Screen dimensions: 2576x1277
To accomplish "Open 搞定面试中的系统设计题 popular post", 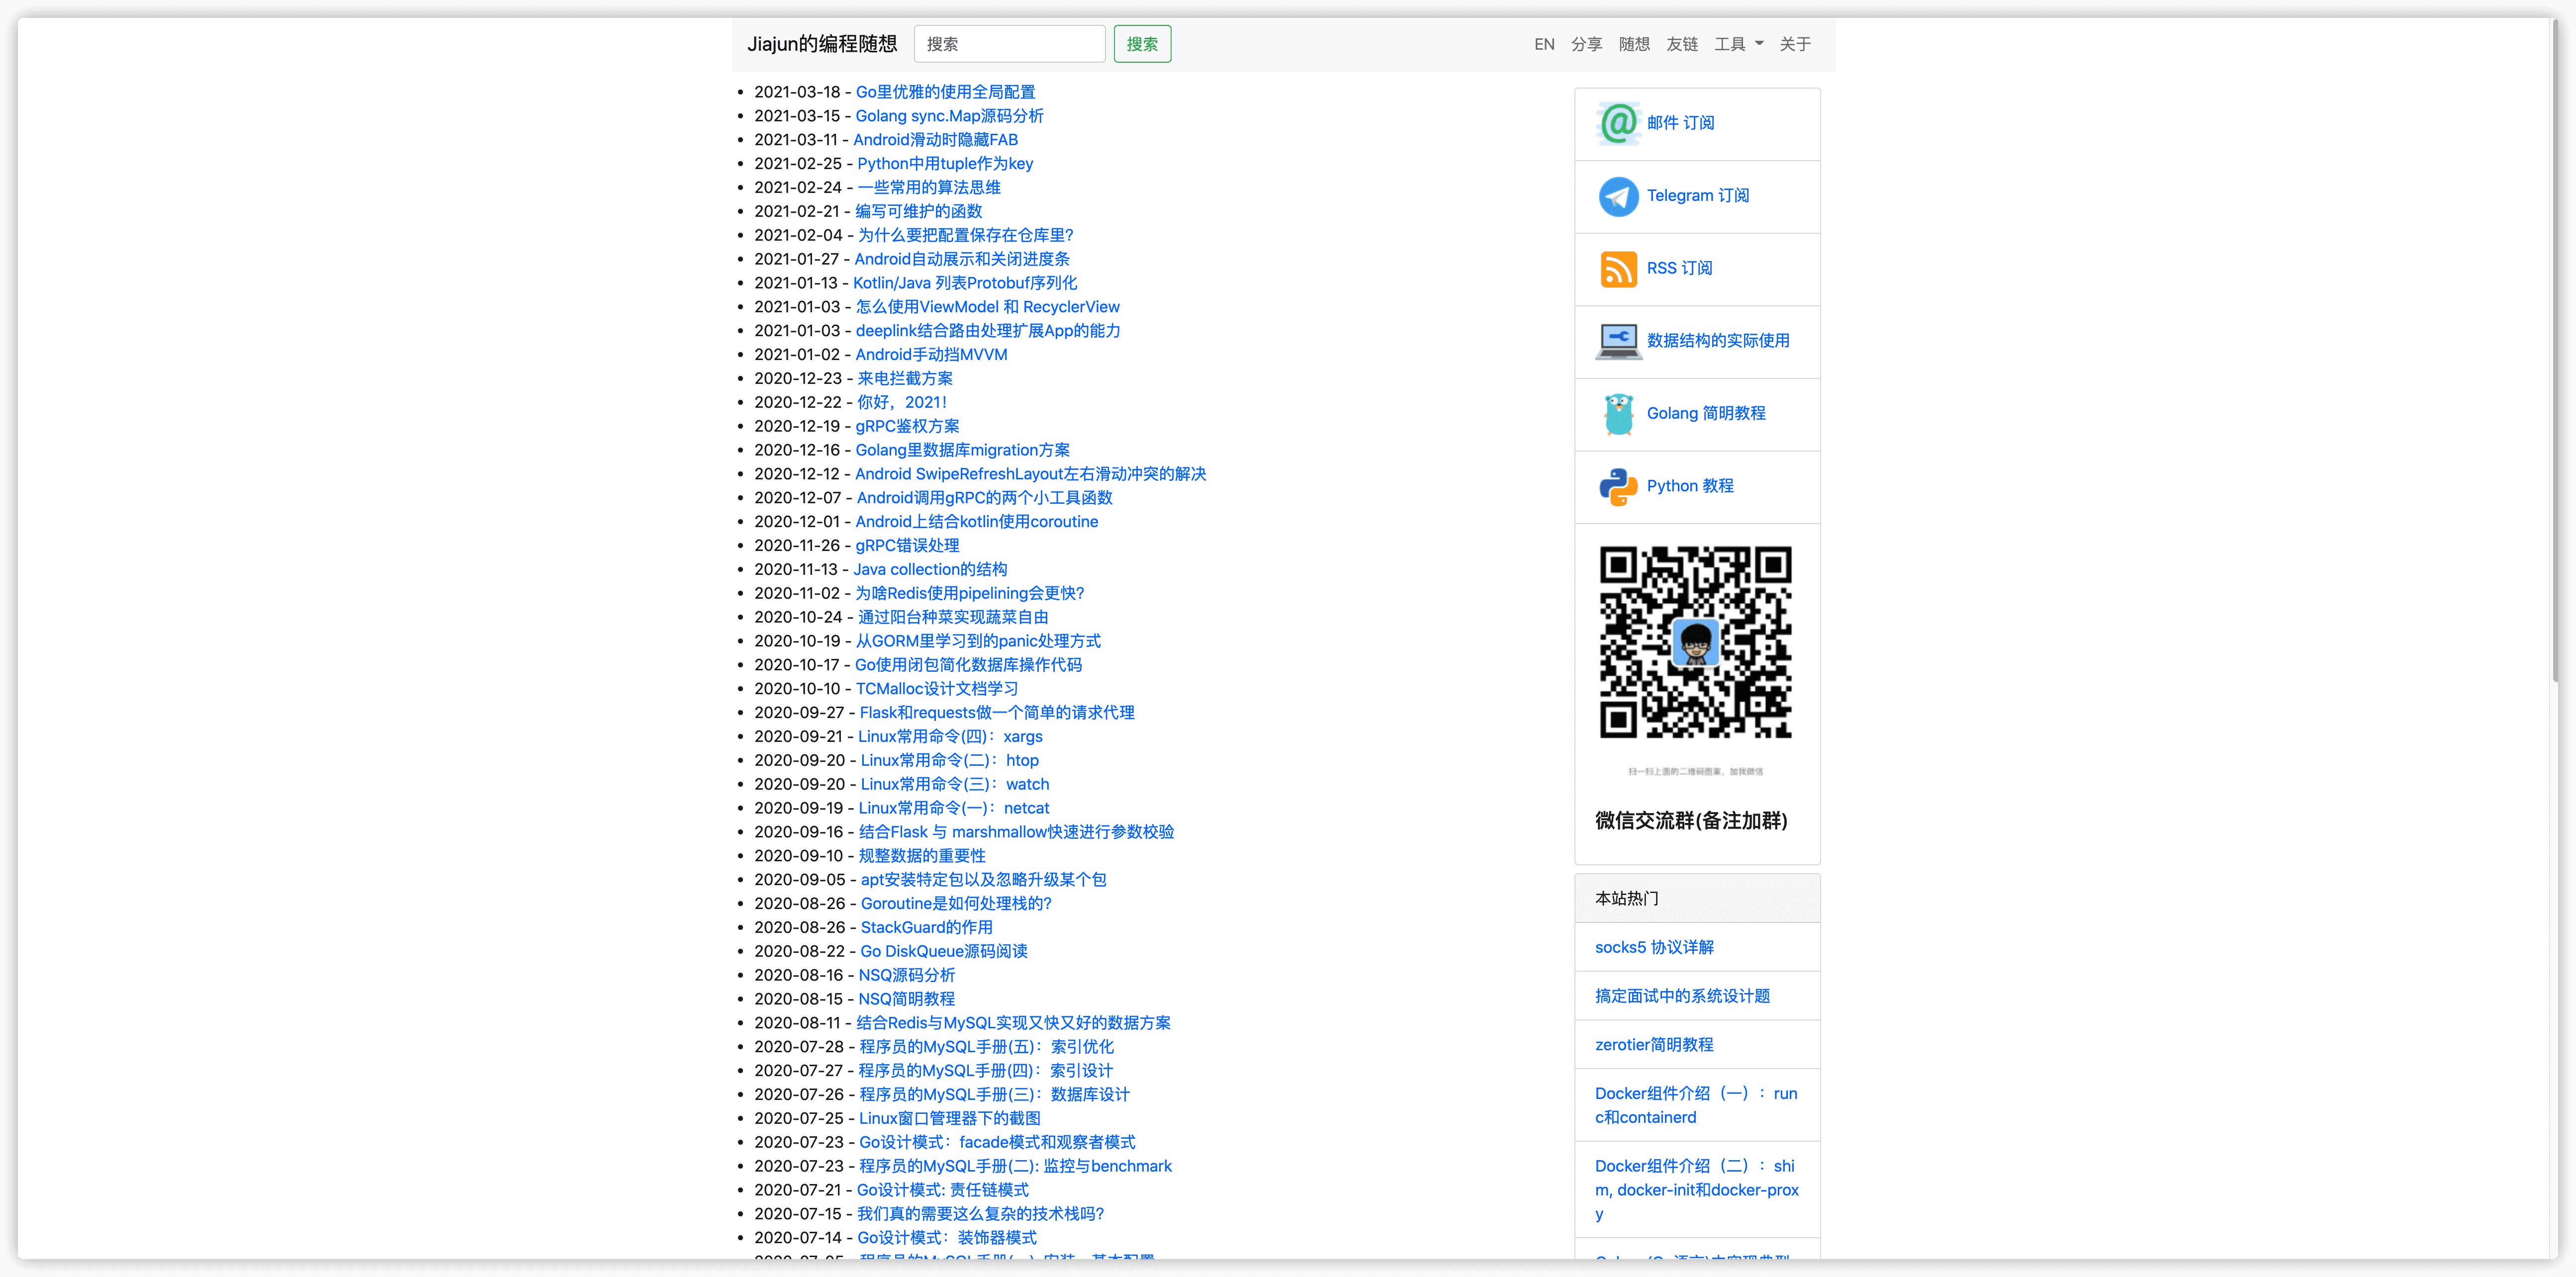I will [1682, 996].
